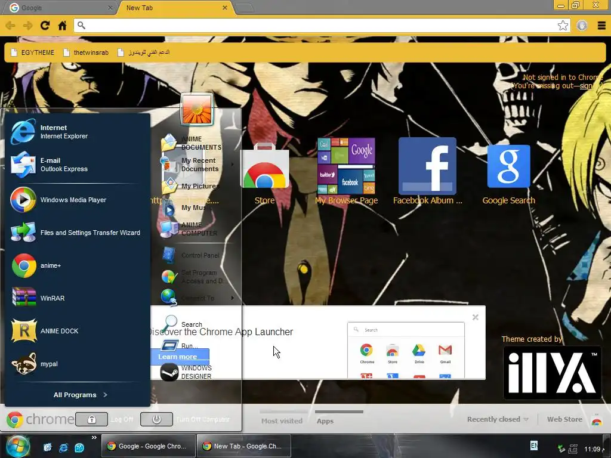This screenshot has height=458, width=611.
Task: Switch to Most visited section
Action: coord(282,420)
